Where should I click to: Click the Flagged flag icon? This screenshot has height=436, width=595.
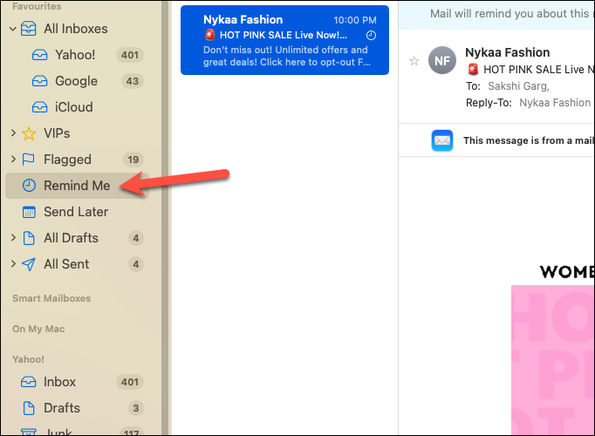[x=29, y=160]
